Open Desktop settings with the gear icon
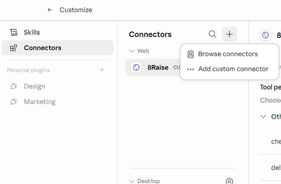 pyautogui.click(x=229, y=181)
